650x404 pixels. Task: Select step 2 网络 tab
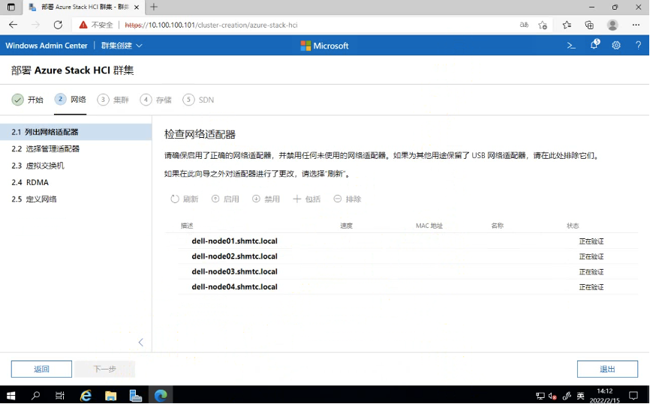click(70, 100)
